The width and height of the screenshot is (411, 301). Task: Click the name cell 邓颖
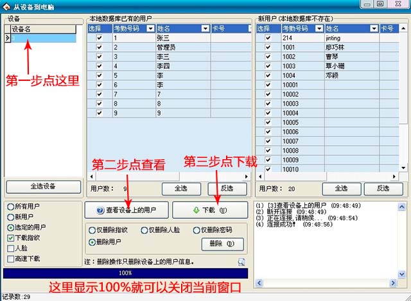click(x=352, y=76)
